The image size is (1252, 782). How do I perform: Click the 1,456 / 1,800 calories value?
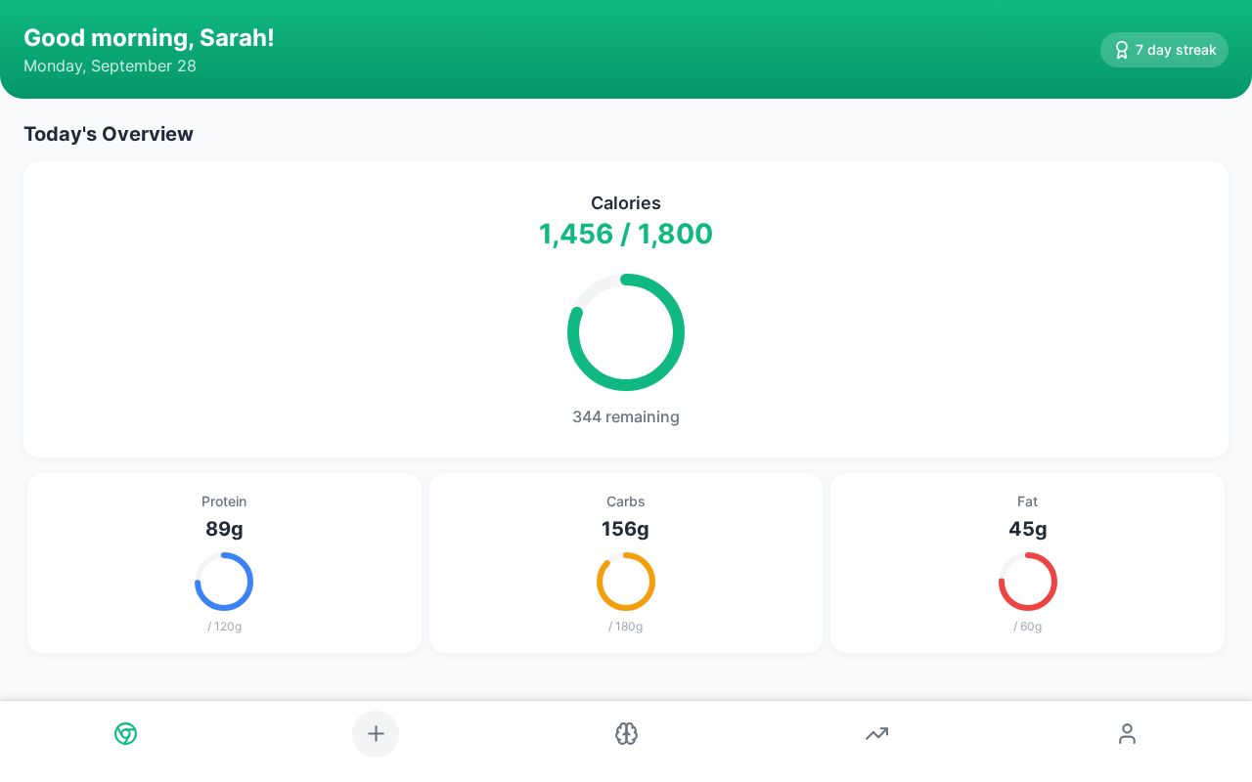[626, 235]
